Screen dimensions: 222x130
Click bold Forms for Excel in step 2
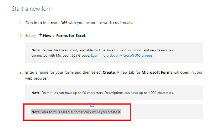pos(70,36)
